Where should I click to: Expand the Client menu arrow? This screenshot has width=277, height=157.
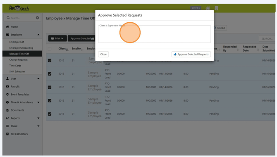pos(38,126)
